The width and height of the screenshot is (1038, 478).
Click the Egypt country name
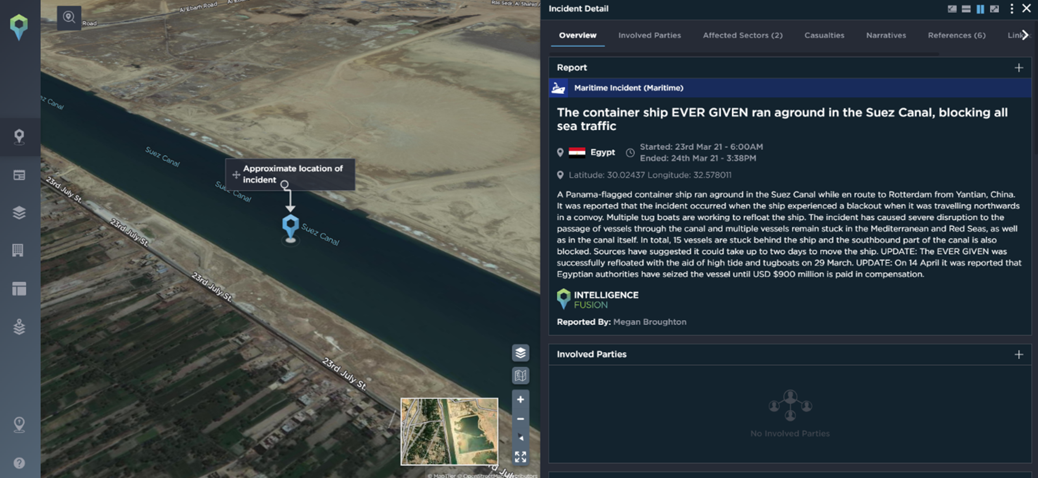[602, 152]
